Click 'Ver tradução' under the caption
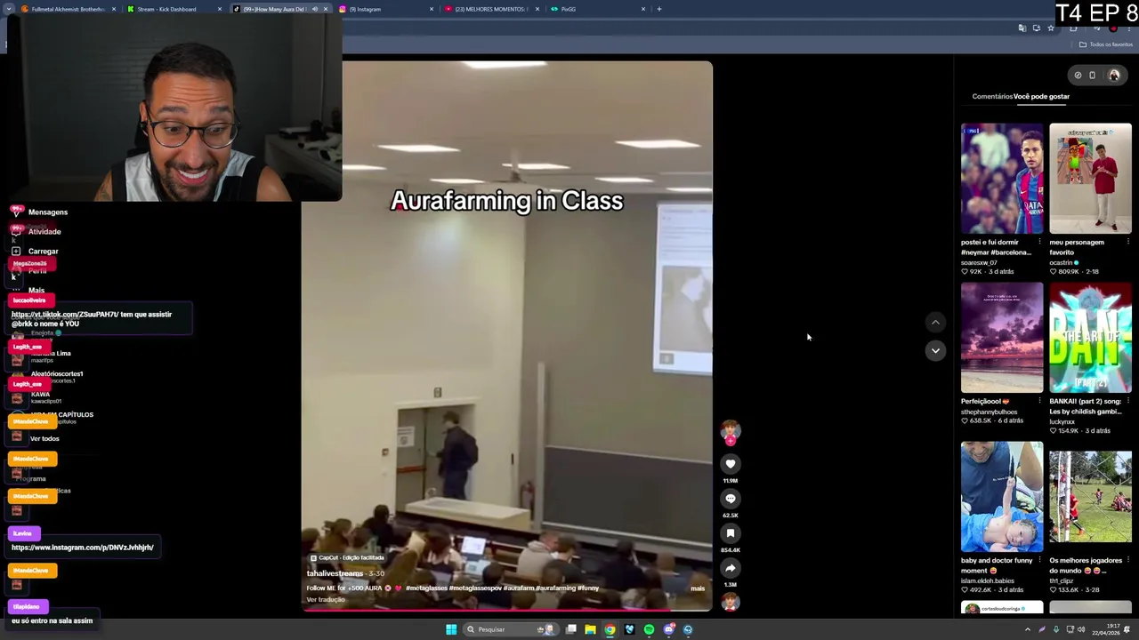Image resolution: width=1139 pixels, height=640 pixels. (x=326, y=600)
